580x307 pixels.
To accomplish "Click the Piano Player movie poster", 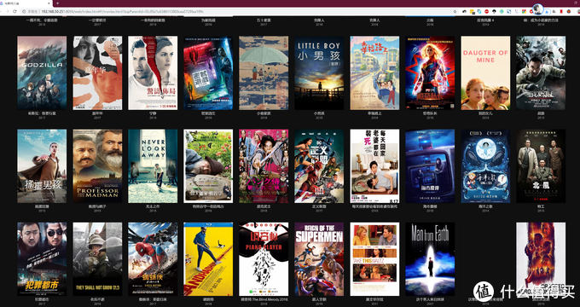I will tap(264, 259).
